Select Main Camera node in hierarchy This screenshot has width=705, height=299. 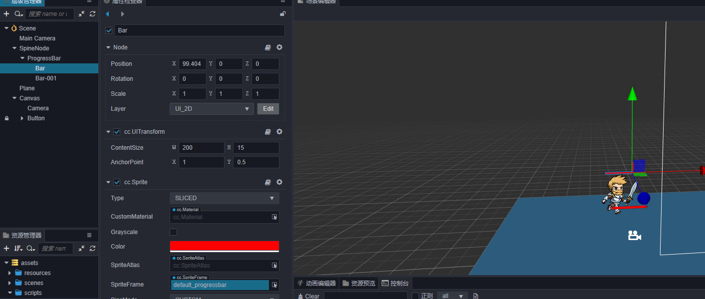pos(37,38)
